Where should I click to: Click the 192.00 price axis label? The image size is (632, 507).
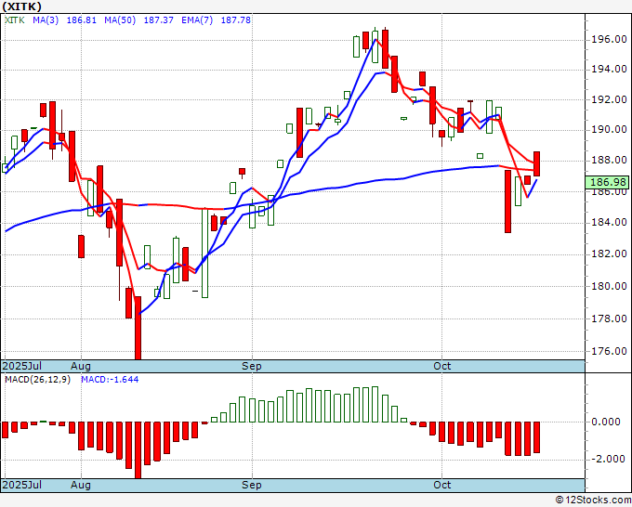coord(609,99)
